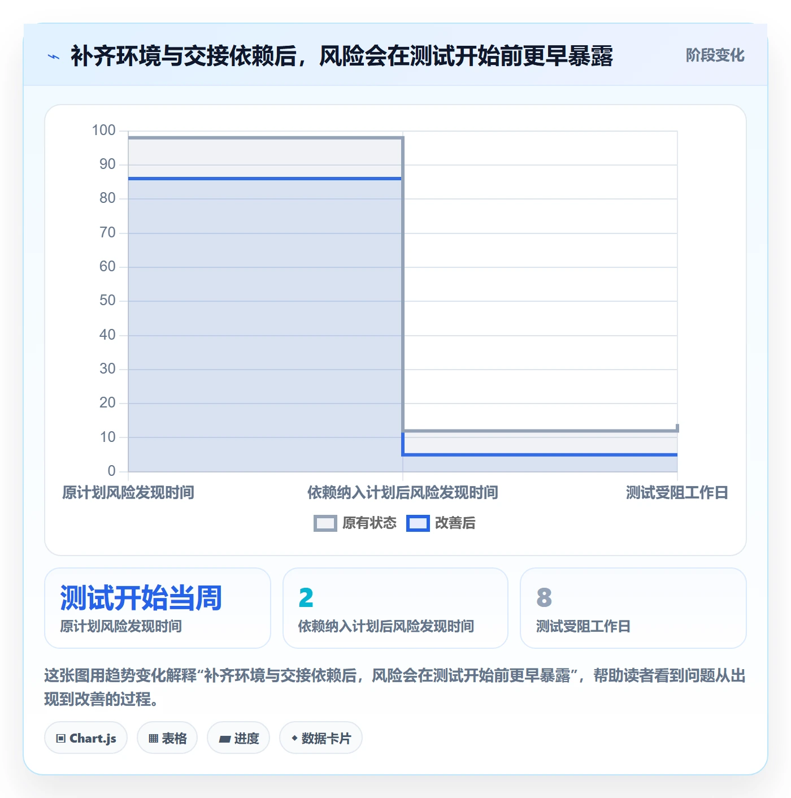The height and width of the screenshot is (798, 791).
Task: Select the 表格 tag chip
Action: [x=167, y=738]
